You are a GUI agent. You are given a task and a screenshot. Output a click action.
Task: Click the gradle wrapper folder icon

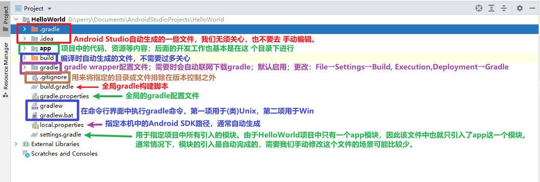click(35, 68)
